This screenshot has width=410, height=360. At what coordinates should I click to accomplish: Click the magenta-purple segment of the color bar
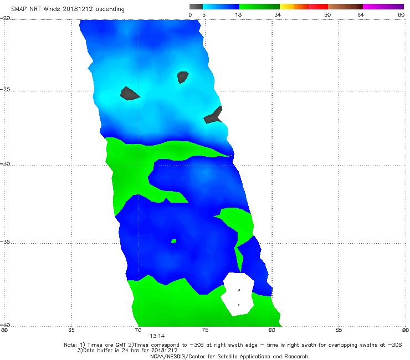coord(383,7)
